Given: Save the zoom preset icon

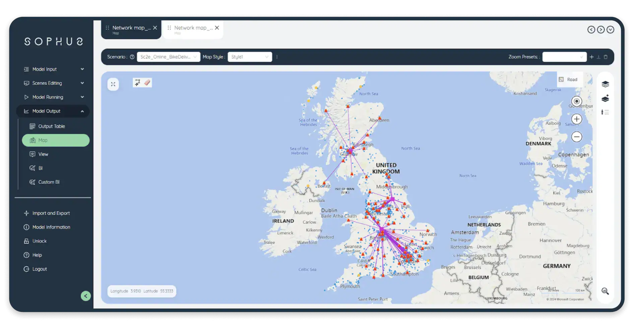Looking at the screenshot, I should (598, 57).
